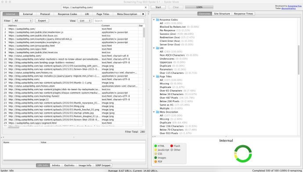Click the 100% crawl progress bar
This screenshot has height=172, width=303.
199,7
